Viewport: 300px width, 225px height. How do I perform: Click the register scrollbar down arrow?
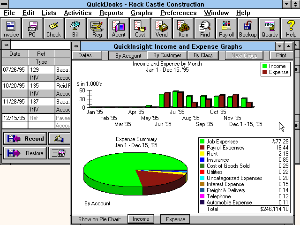pos(296,126)
